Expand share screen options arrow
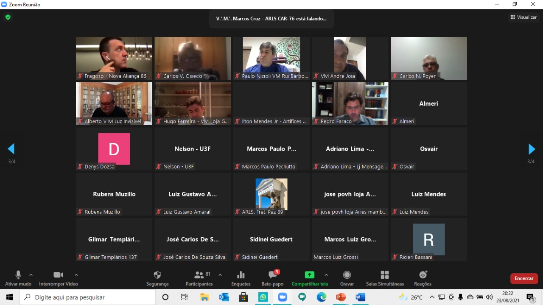The image size is (543, 305). point(326,275)
